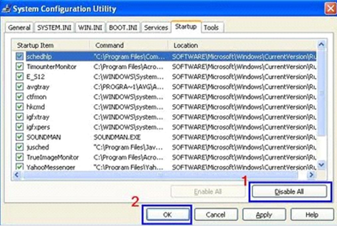Select the TrueImageMonitor item name
The height and width of the screenshot is (226, 337).
[53, 157]
